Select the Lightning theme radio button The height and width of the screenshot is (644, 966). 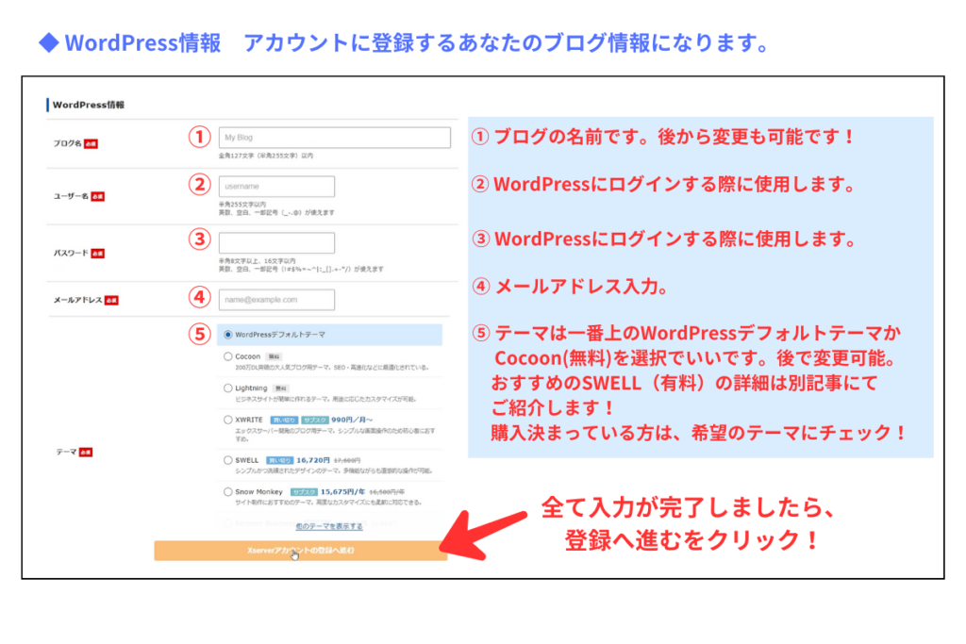(228, 388)
